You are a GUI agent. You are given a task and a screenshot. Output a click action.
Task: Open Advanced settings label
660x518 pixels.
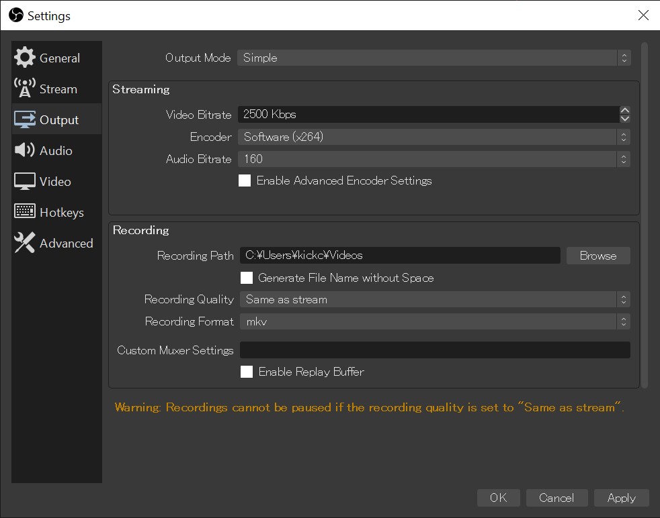(x=66, y=244)
